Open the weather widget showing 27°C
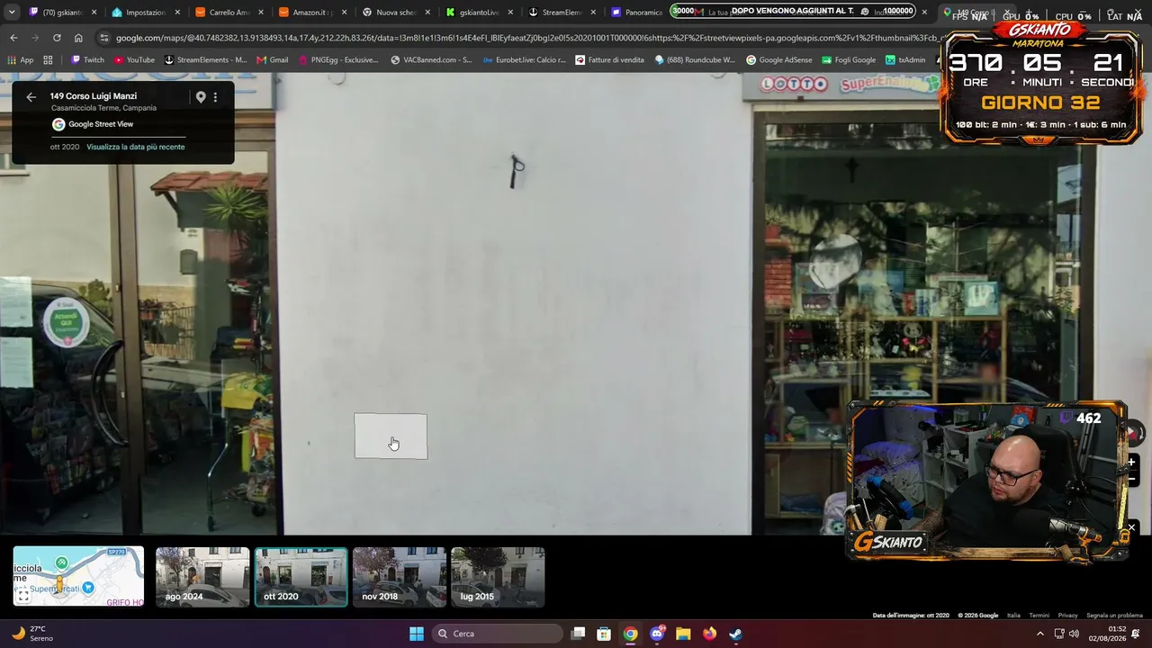1152x648 pixels. pos(32,634)
